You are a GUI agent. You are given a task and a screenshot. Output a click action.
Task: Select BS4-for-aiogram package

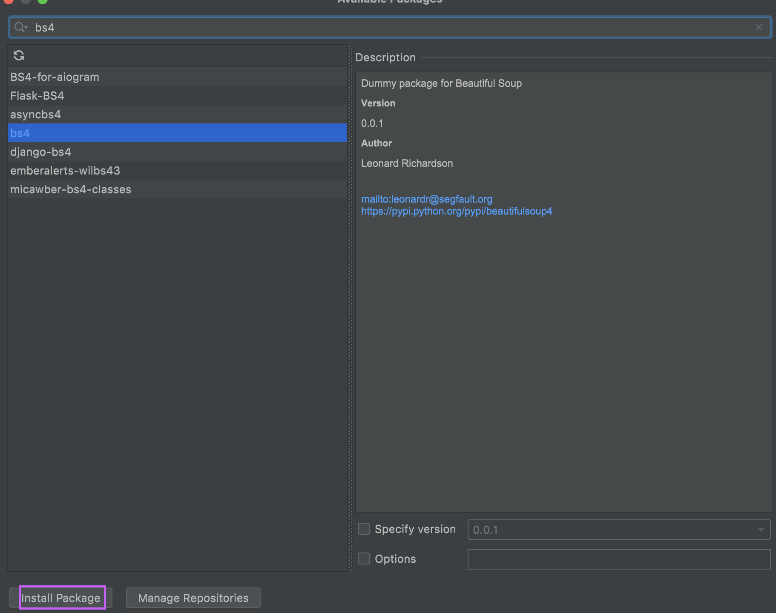coord(177,77)
